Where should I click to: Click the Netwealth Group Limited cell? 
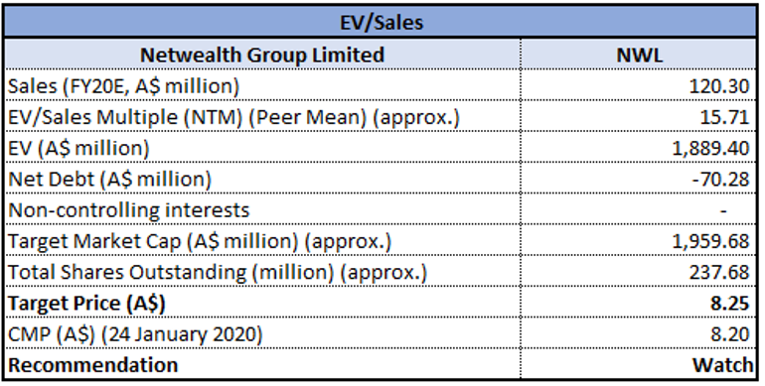tap(262, 55)
